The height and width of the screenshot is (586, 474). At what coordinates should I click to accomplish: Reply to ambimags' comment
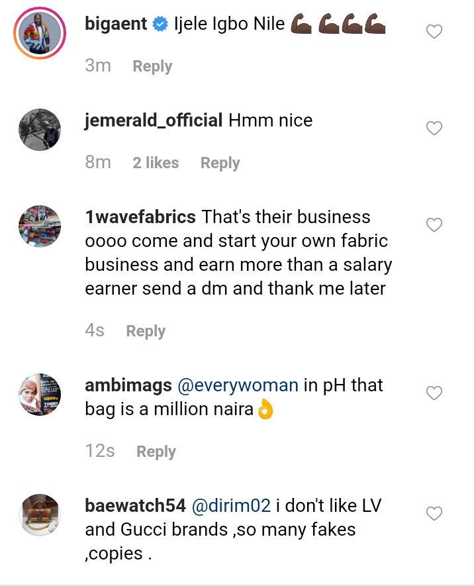(x=156, y=452)
